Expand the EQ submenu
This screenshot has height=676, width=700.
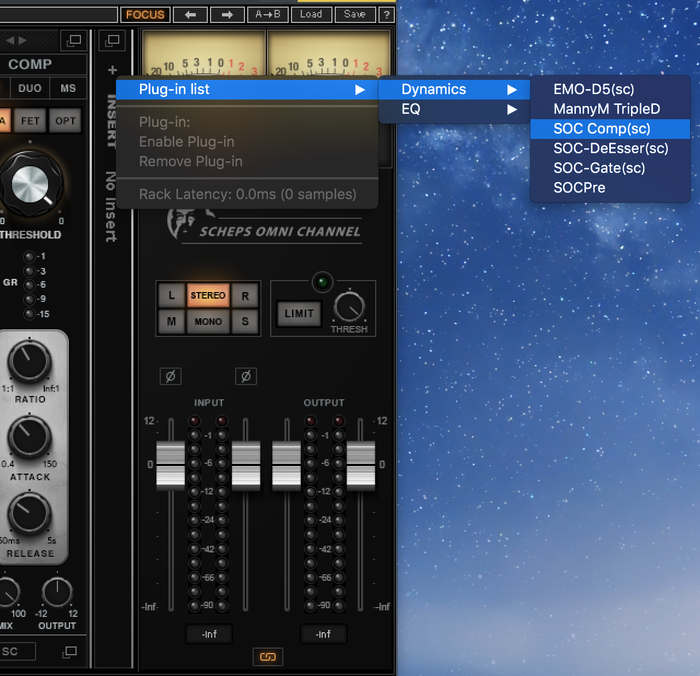click(x=454, y=109)
